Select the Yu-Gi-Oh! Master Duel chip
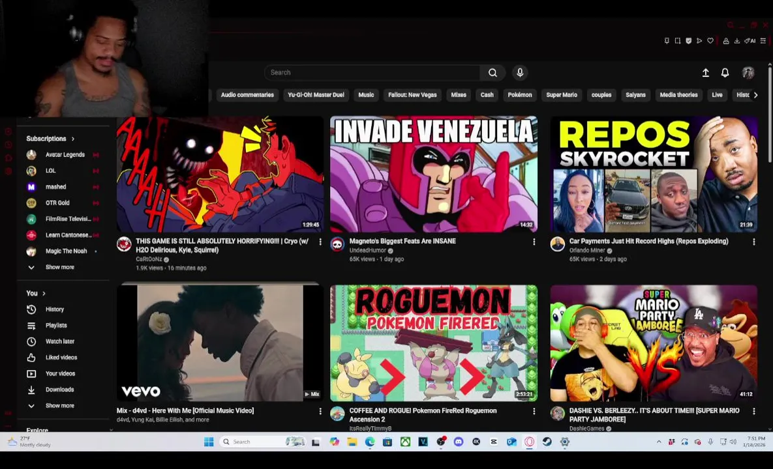 click(316, 95)
